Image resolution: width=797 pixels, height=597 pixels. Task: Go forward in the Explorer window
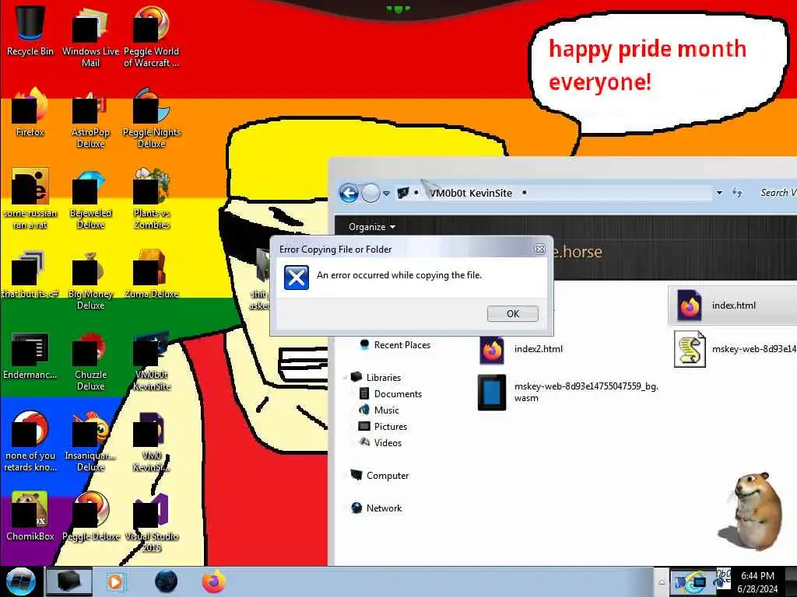pyautogui.click(x=370, y=194)
